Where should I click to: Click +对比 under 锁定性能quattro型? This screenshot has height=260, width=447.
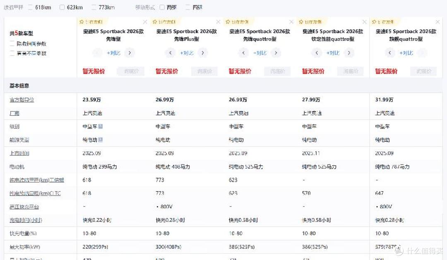(333, 53)
